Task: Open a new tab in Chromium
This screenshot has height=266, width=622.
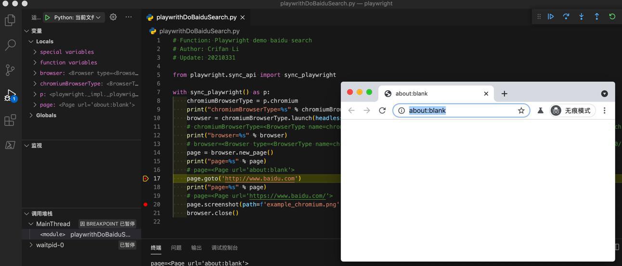Action: click(504, 94)
